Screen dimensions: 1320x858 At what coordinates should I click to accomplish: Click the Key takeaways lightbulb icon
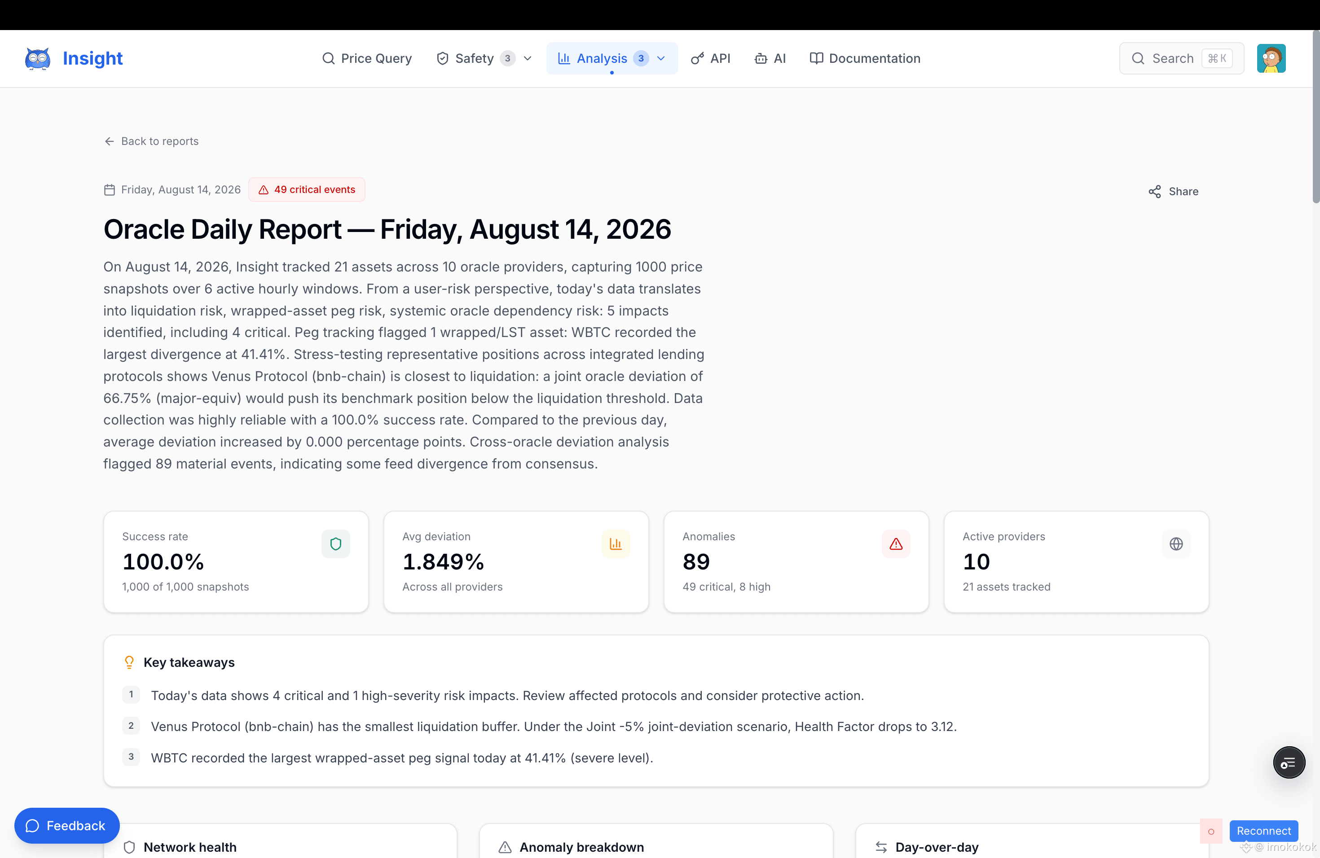[x=129, y=662]
